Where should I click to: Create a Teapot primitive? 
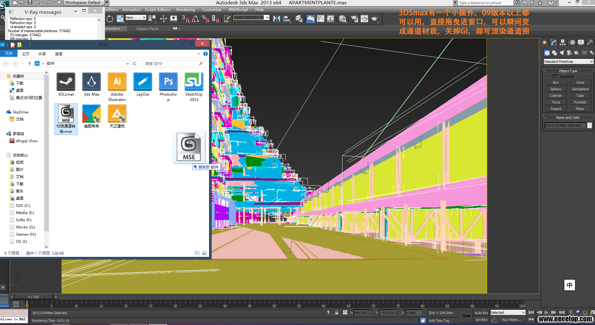(x=556, y=109)
